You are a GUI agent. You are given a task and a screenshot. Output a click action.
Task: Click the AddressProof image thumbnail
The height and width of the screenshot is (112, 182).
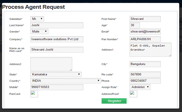[x=133, y=94]
